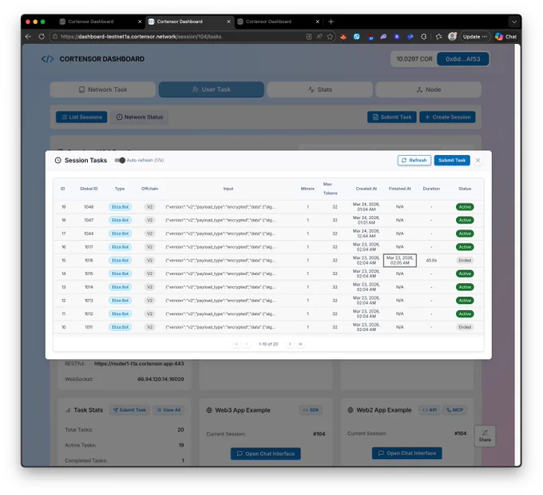Click the Network Status button
This screenshot has width=543, height=495.
[x=140, y=118]
